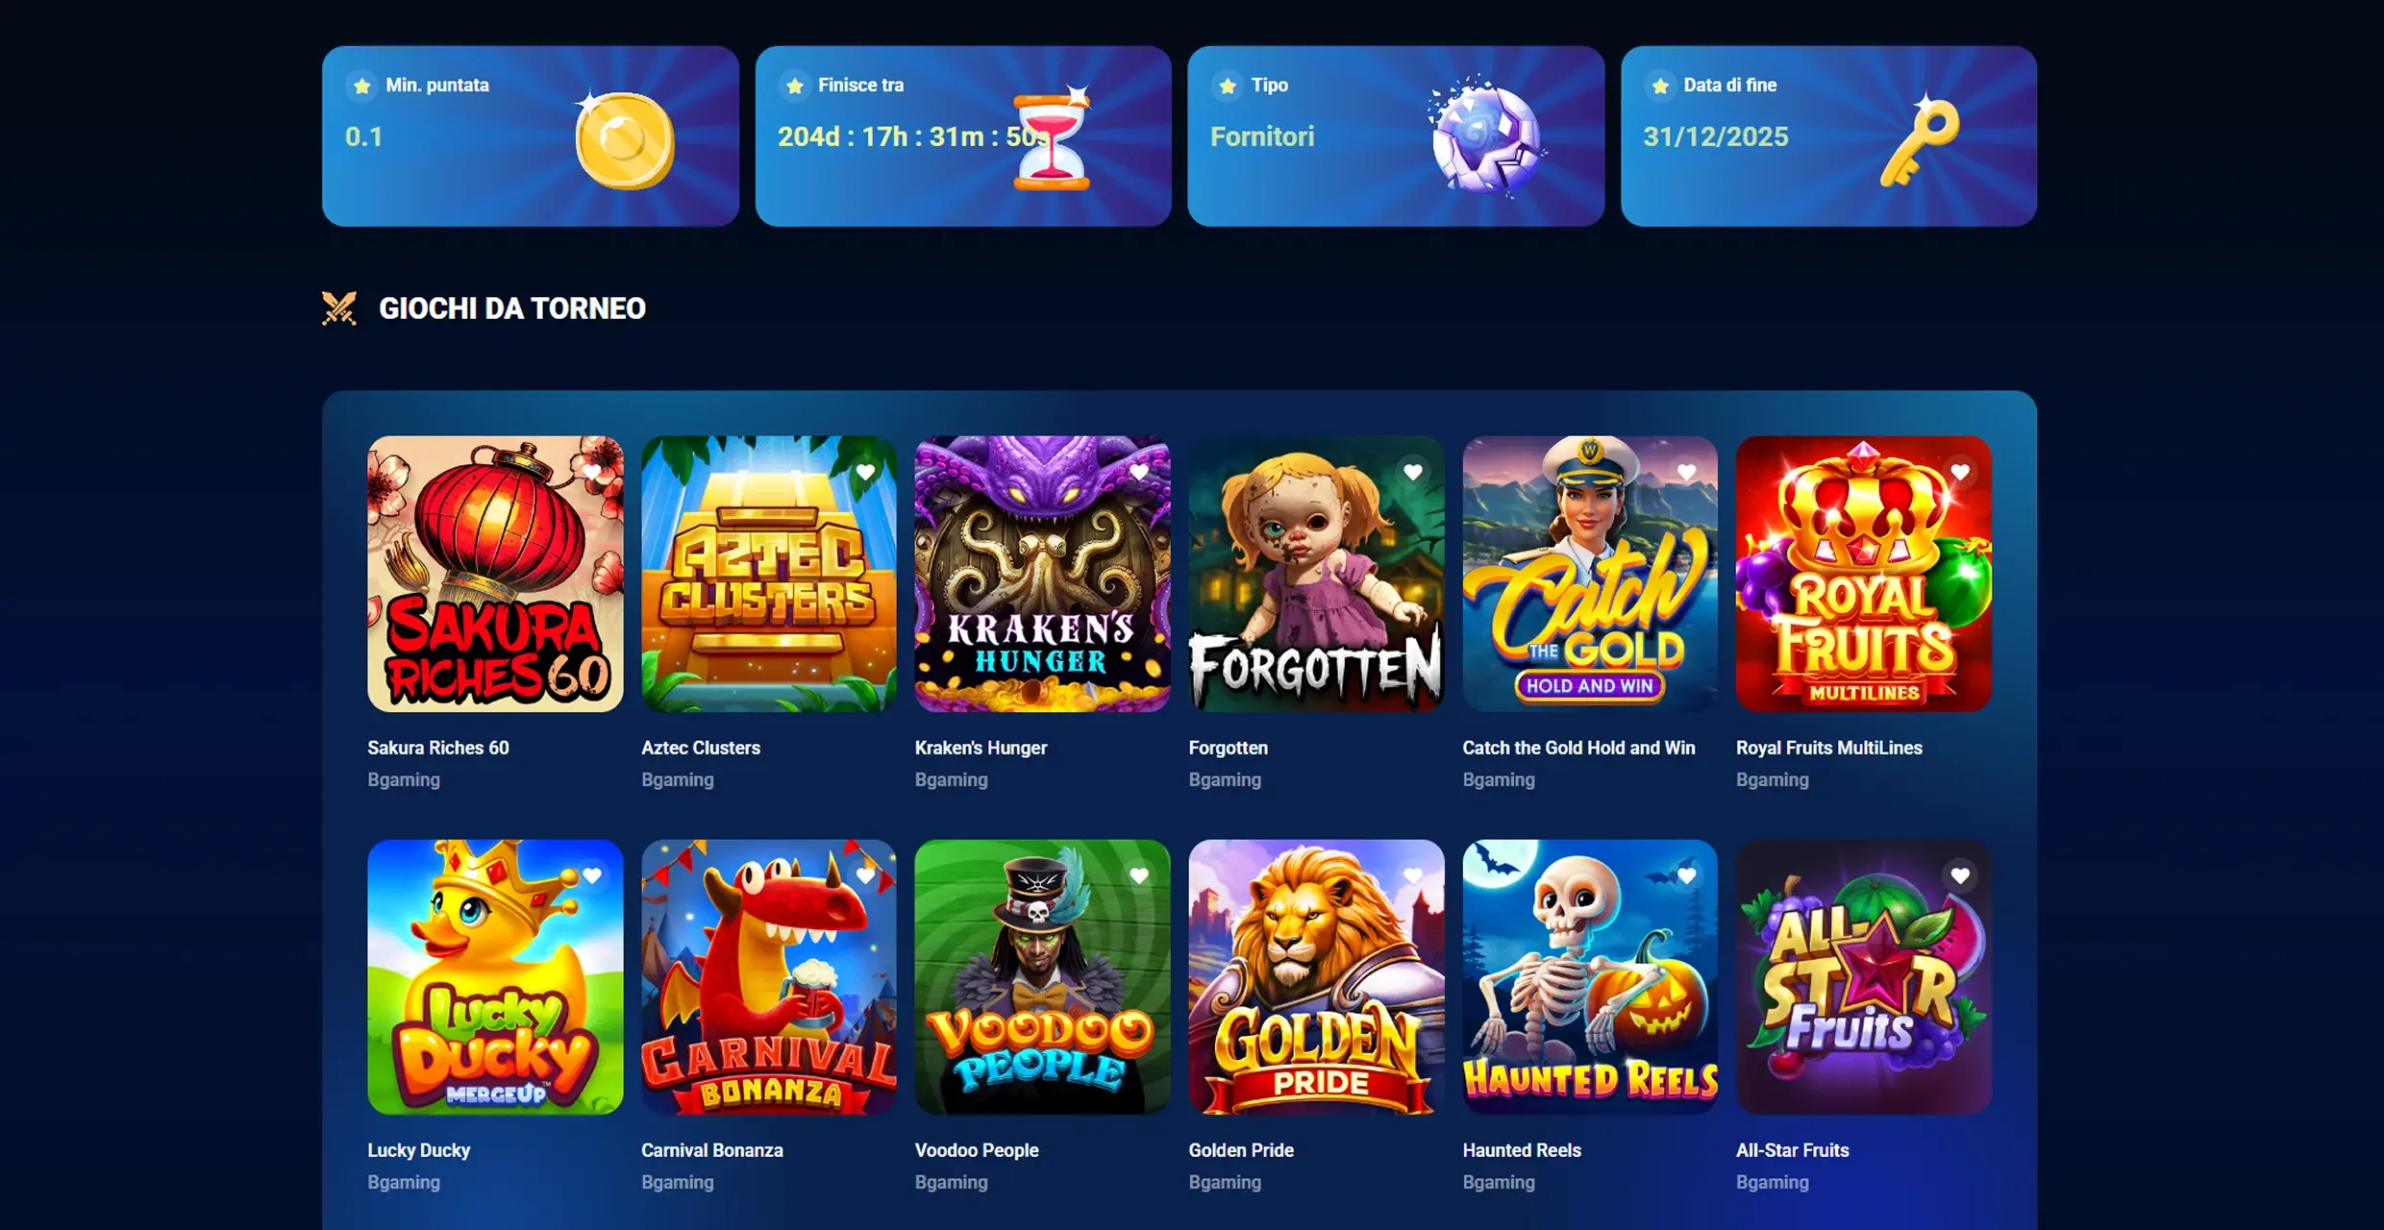2384x1230 pixels.
Task: Click the Golden Pride title link
Action: tap(1241, 1150)
